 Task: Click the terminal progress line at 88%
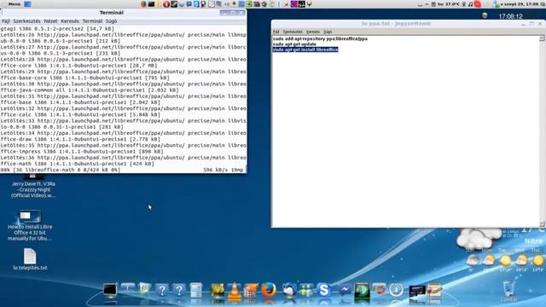point(123,170)
